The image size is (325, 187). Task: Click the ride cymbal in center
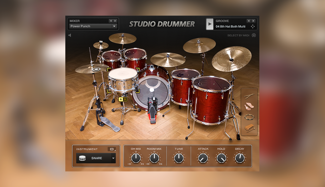(x=168, y=60)
